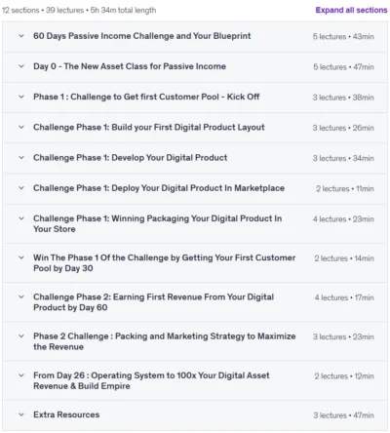Viewport: 390px width, 433px height.
Task: Select Day 0 New Asset Class section title
Action: 130,66
